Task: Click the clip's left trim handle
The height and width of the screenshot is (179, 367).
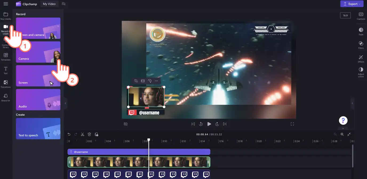Action: click(x=69, y=162)
